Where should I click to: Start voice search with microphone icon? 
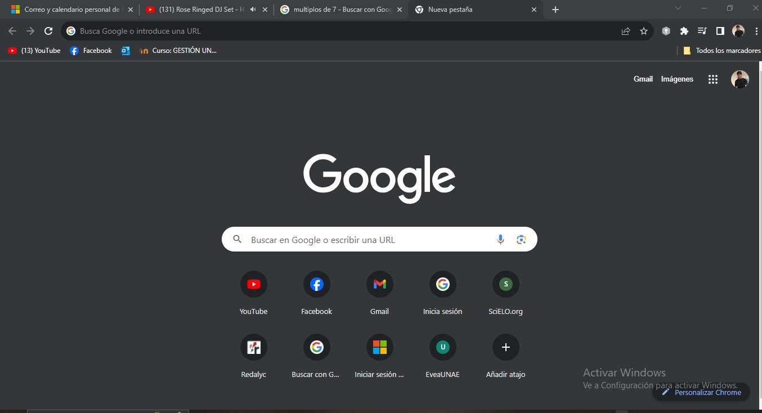coord(500,240)
